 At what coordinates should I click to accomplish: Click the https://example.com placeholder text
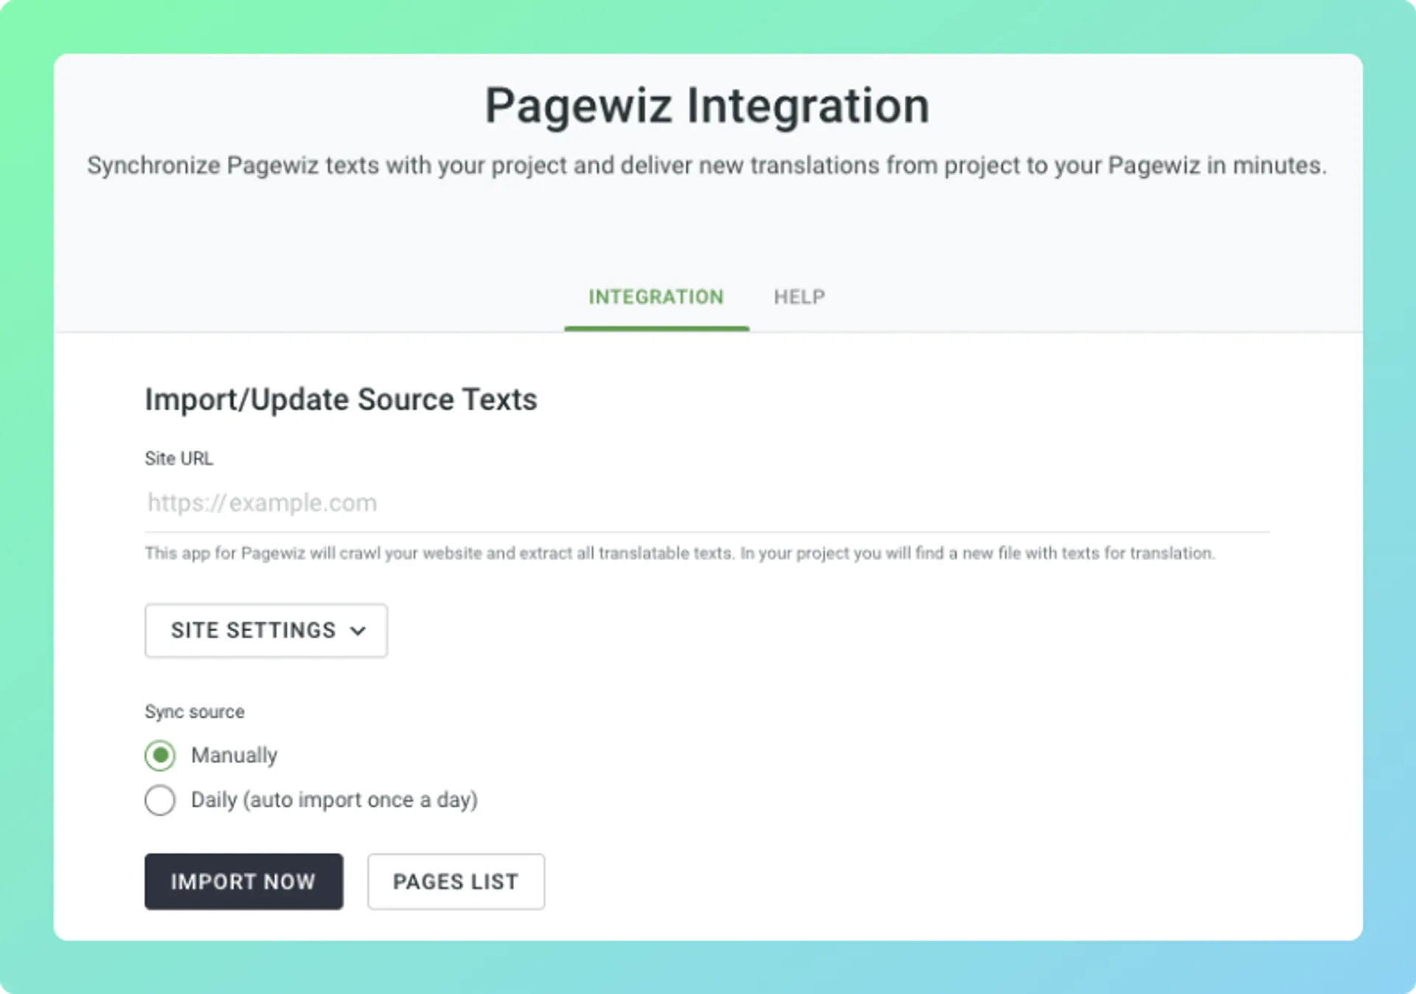coord(262,503)
